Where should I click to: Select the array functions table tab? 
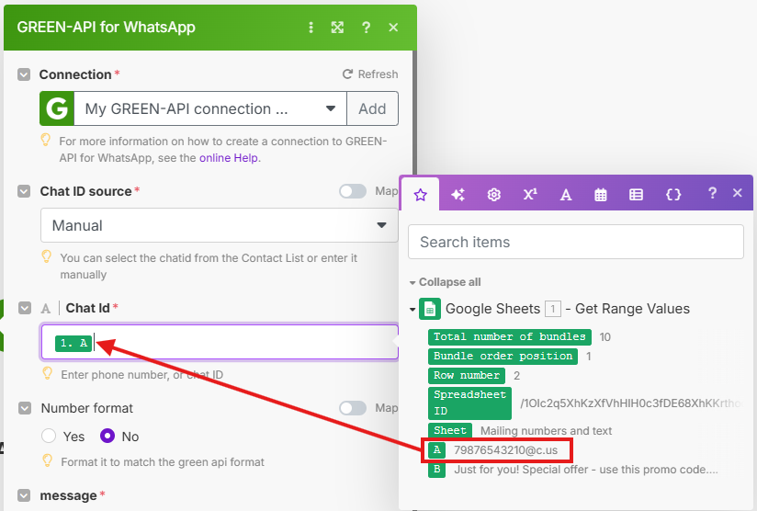[x=636, y=194]
